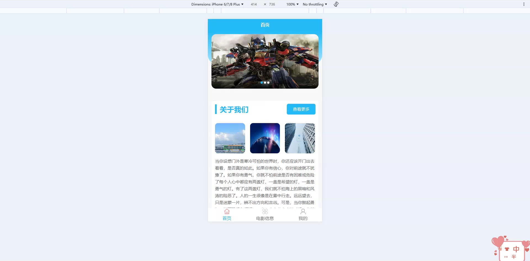
Task: Select the third carousel indicator dot
Action: pyautogui.click(x=268, y=83)
